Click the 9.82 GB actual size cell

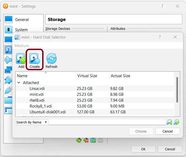[117, 89]
